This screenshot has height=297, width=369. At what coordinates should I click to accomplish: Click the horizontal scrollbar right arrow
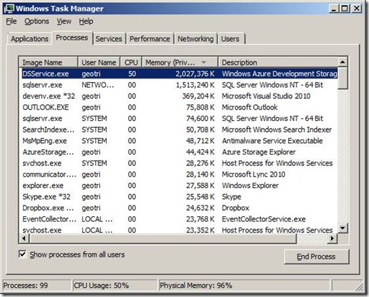[x=332, y=238]
